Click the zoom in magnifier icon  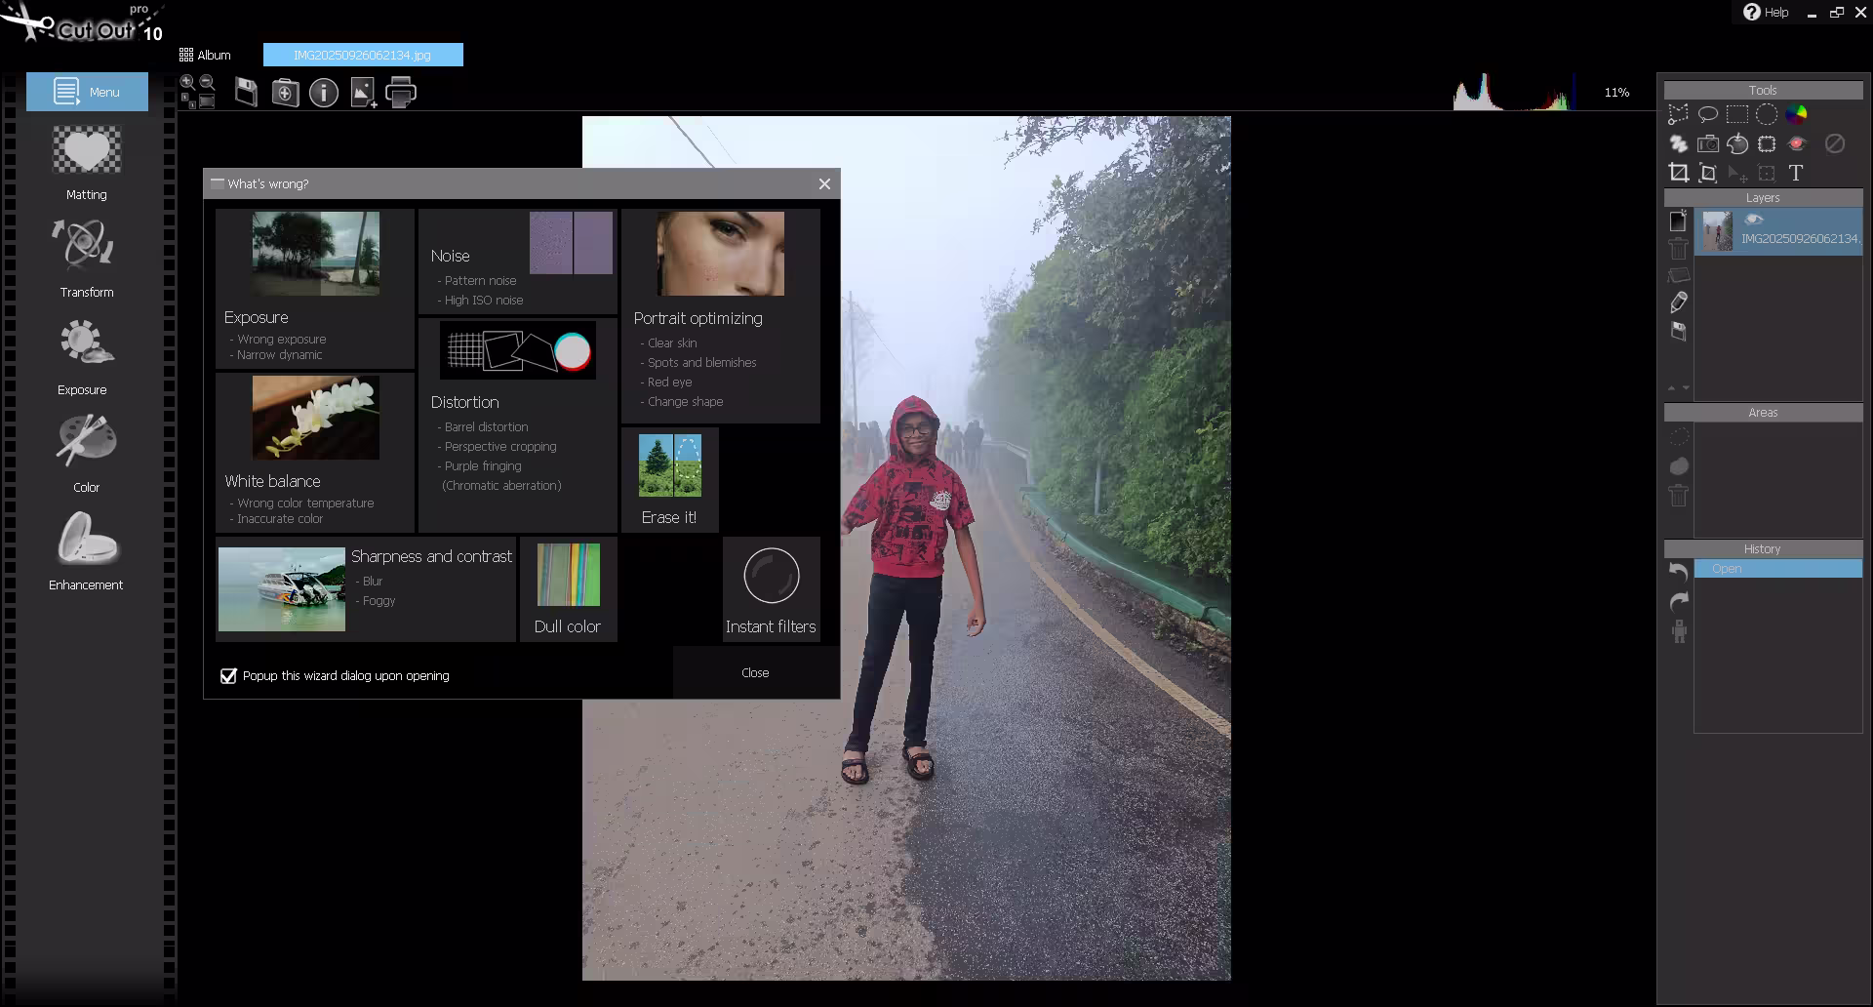pyautogui.click(x=187, y=83)
